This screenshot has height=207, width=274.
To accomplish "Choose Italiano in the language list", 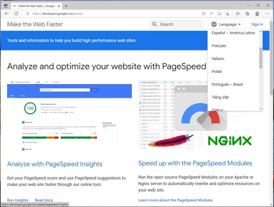I will [218, 59].
